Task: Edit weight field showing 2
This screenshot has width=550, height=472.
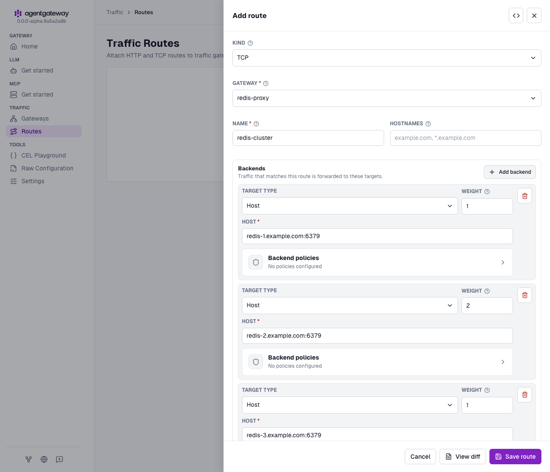Action: (x=487, y=306)
